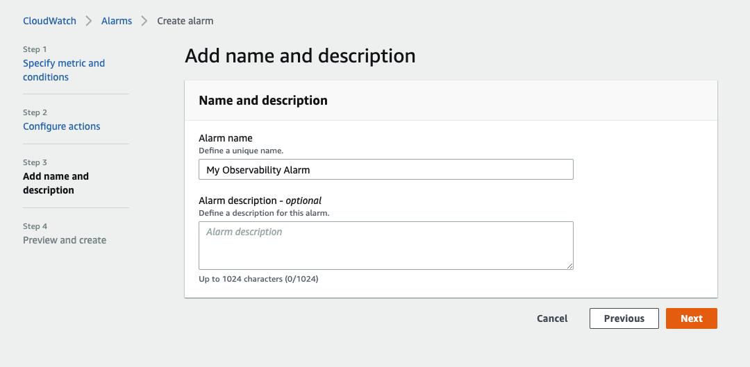Select the current Add name and description step
This screenshot has height=367, width=750.
coord(56,183)
